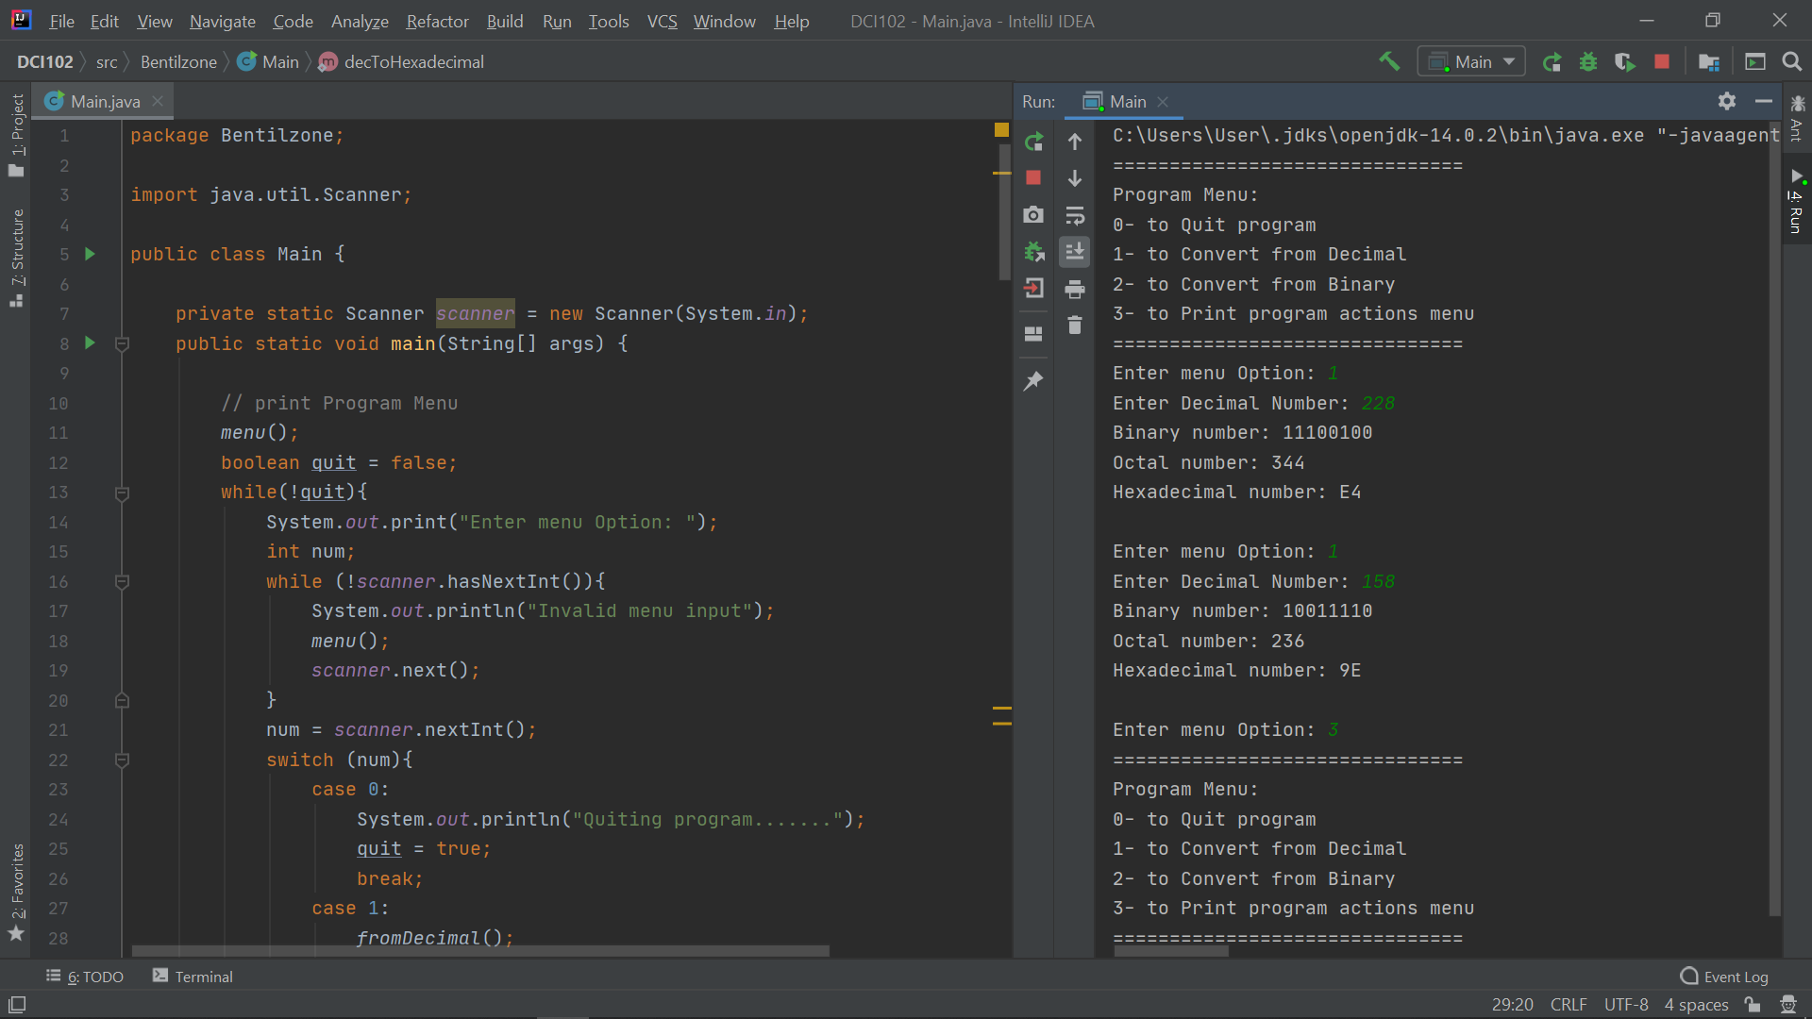Stop the process in the Run panel
This screenshot has height=1019, width=1812.
[x=1033, y=177]
